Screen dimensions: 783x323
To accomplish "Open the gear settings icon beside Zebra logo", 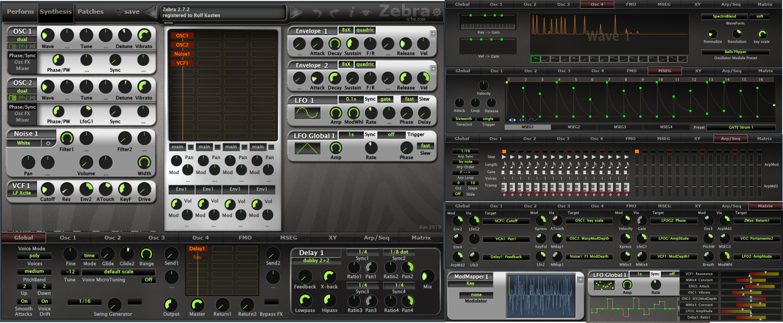I will [x=437, y=12].
